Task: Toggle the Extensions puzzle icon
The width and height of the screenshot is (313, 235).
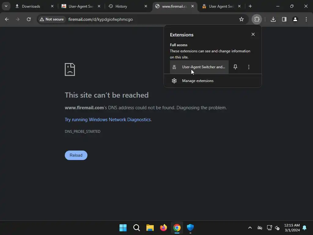Action: 257,19
